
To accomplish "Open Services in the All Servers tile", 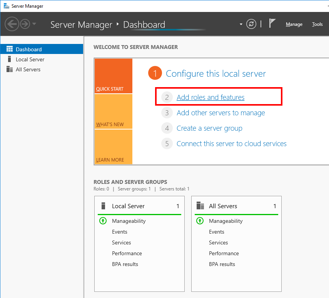I will pos(218,242).
